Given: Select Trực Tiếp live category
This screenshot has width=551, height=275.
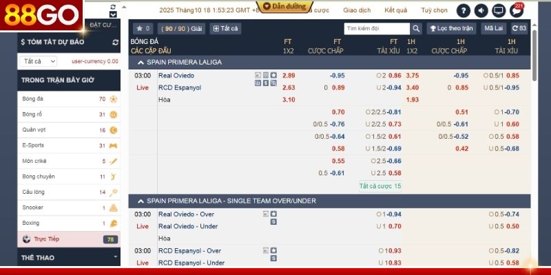Looking at the screenshot, I should pos(69,239).
